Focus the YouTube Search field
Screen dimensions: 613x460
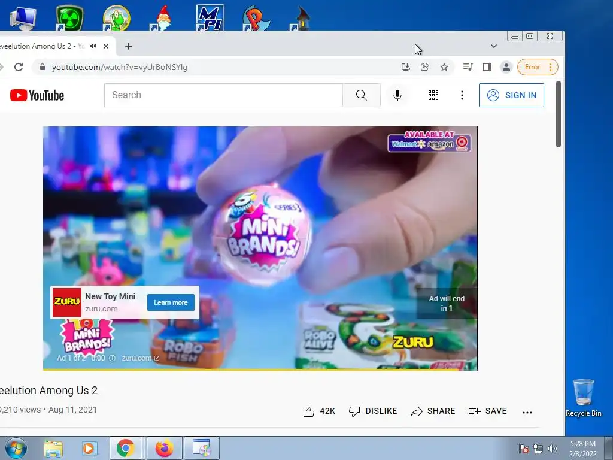pyautogui.click(x=223, y=95)
